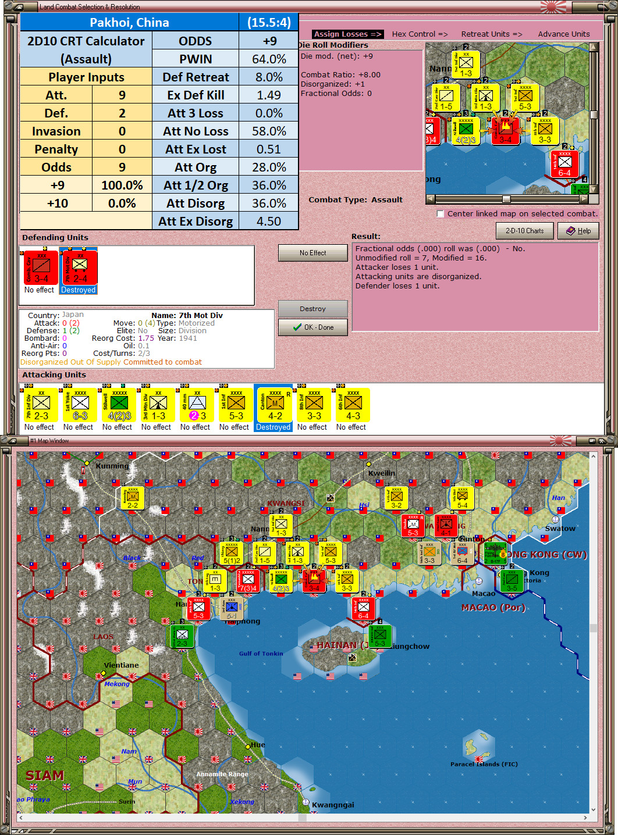Viewport: 618px width, 835px height.
Task: Choose the green Stilwell 4(2)3 attacker
Action: tap(119, 405)
